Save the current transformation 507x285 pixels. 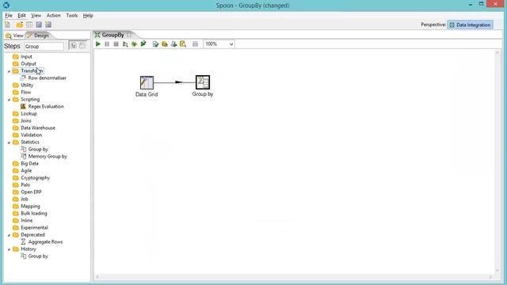(39, 25)
